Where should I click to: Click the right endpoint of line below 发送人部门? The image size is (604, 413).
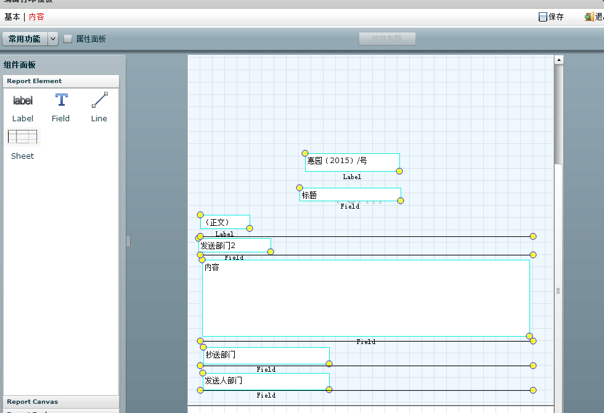tap(533, 390)
